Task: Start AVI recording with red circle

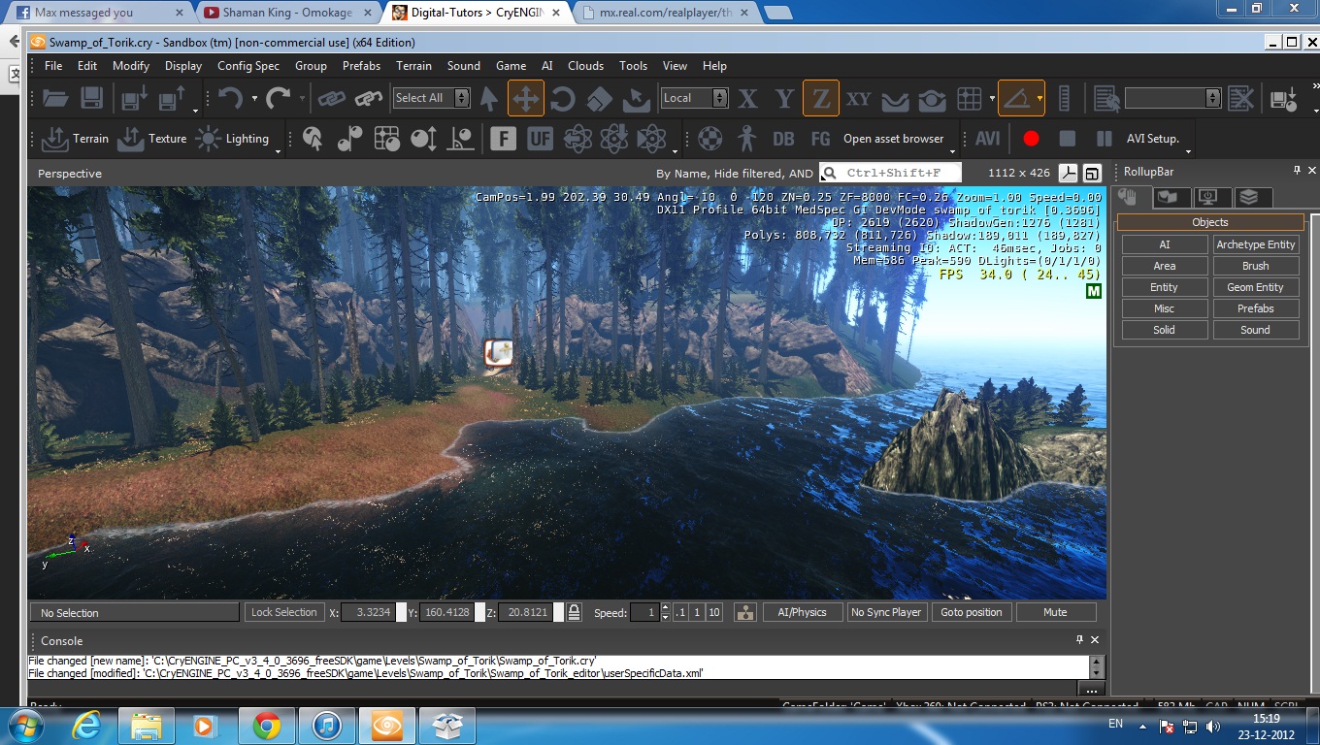Action: click(1031, 139)
